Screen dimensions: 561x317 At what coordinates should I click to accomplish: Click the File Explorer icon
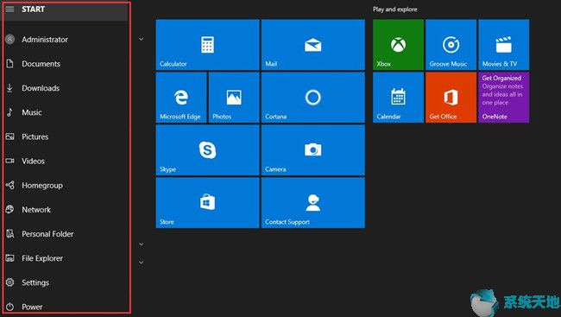coord(10,258)
